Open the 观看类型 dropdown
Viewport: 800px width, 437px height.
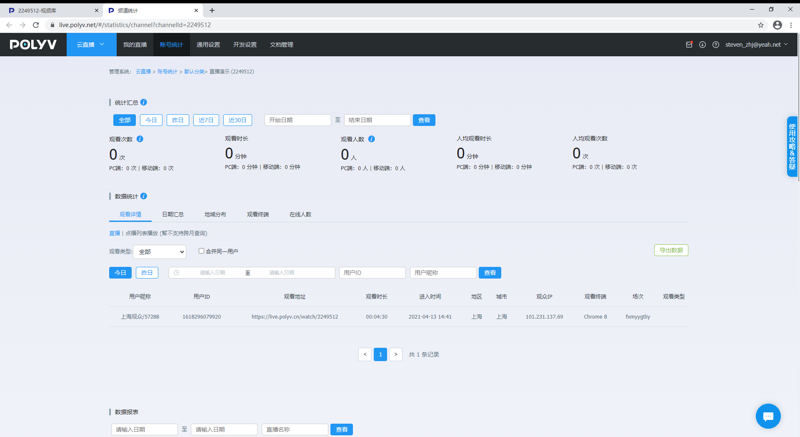tap(160, 252)
